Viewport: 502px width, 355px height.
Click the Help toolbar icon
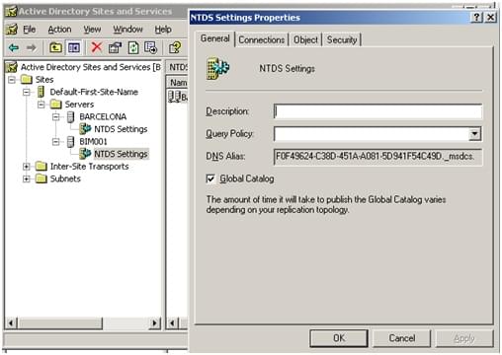[x=175, y=47]
